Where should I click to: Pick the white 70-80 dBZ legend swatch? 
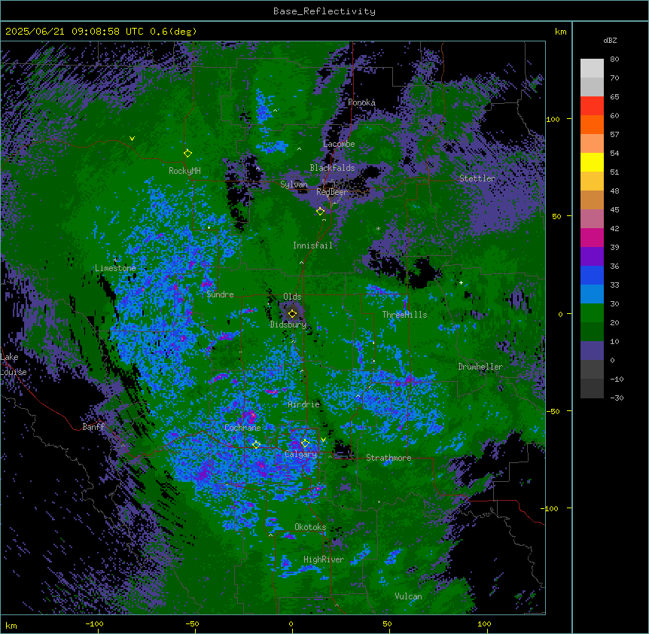click(x=592, y=69)
